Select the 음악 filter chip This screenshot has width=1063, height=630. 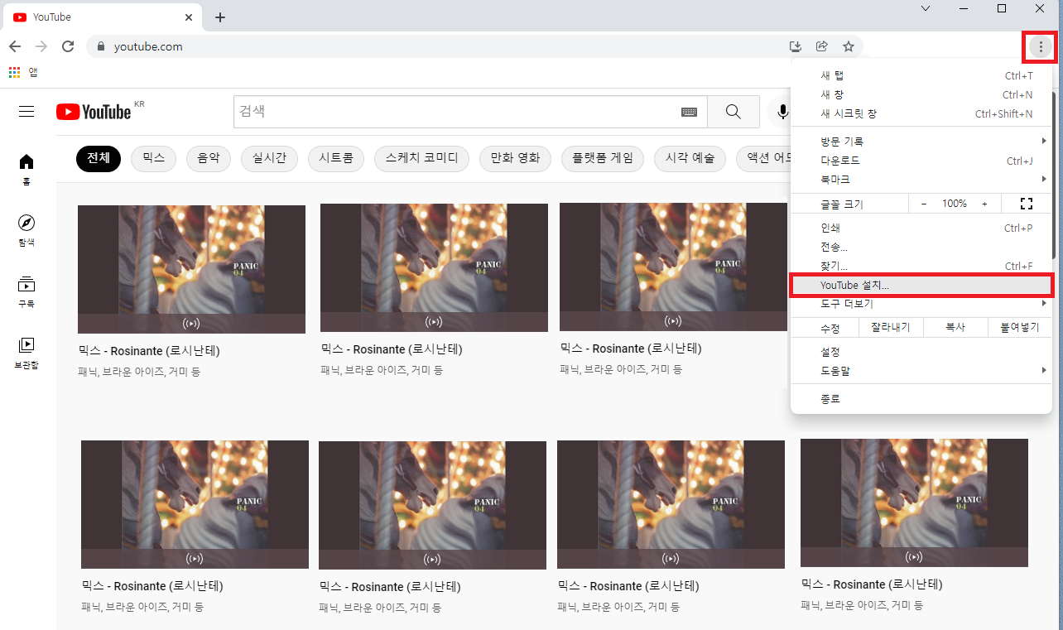click(209, 158)
